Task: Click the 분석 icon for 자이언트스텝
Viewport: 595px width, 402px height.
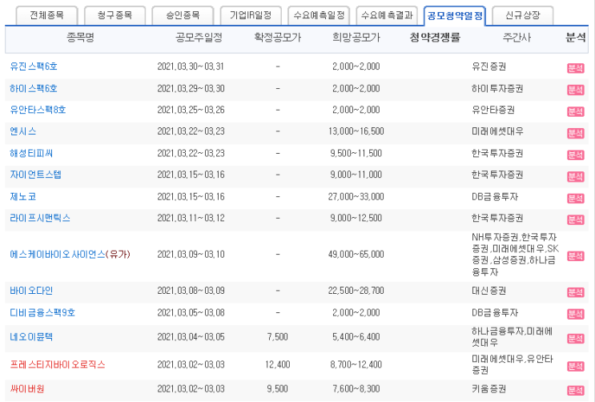Action: coord(575,176)
